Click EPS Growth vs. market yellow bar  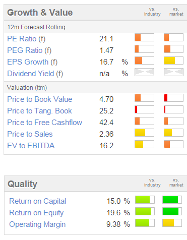click(173, 61)
